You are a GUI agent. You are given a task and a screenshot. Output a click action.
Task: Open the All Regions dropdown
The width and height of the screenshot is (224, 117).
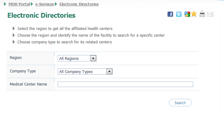[x=77, y=58]
